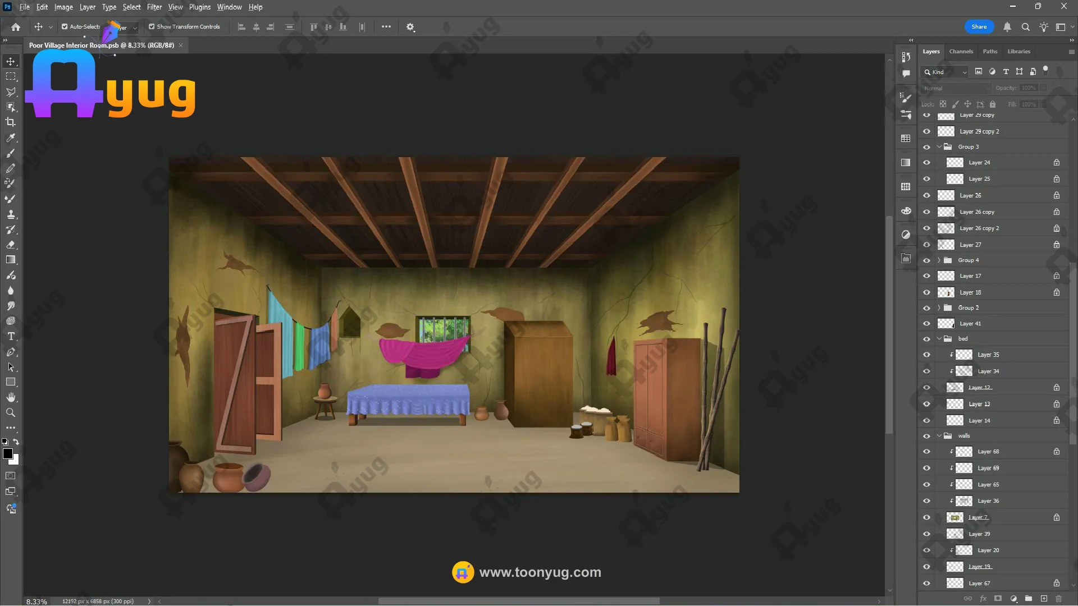Screen dimensions: 1078x606
Task: Click the Share button
Action: [979, 26]
